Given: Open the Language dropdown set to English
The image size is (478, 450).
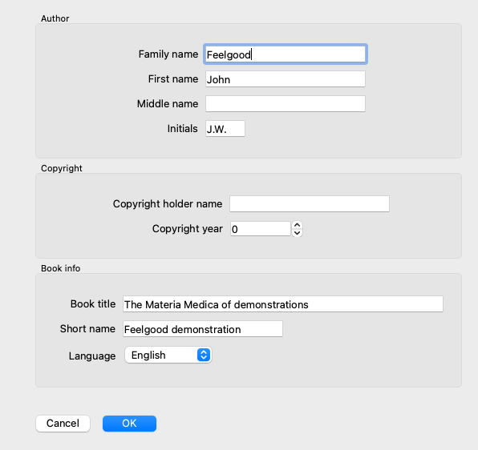Looking at the screenshot, I should tap(168, 355).
